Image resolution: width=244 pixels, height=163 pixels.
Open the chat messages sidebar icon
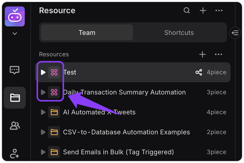[x=15, y=70]
